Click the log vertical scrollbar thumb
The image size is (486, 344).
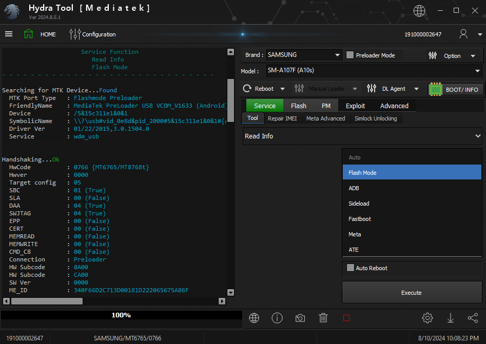click(x=230, y=101)
